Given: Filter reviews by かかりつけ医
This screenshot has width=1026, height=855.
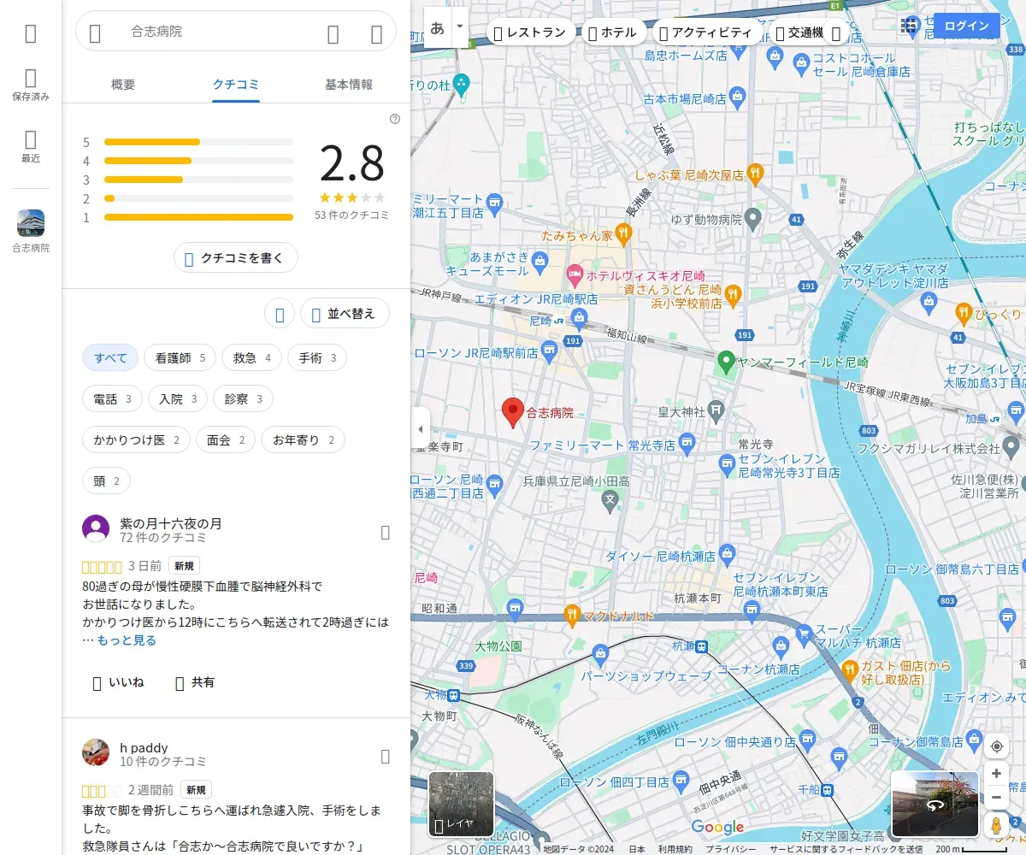Looking at the screenshot, I should click(x=137, y=439).
